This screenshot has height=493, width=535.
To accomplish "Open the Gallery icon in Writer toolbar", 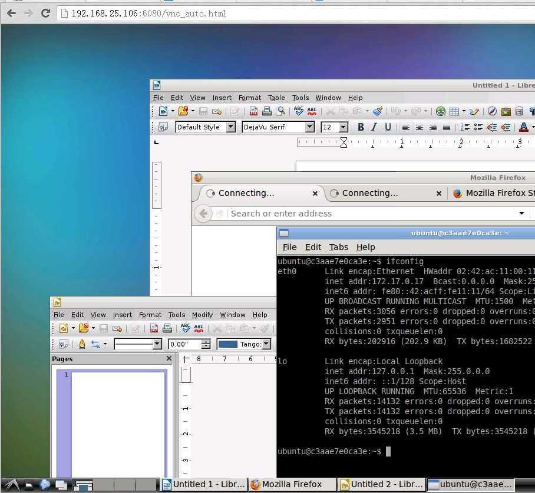I will (506, 111).
